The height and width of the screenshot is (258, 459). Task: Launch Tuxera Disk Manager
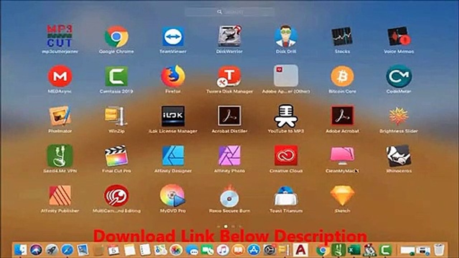229,76
